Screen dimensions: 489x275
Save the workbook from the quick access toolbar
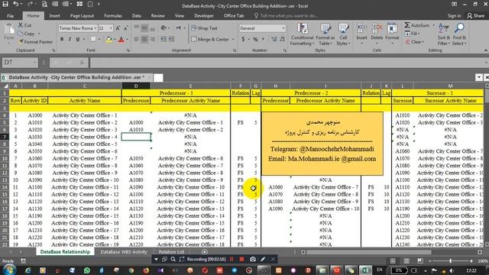pyautogui.click(x=5, y=4)
